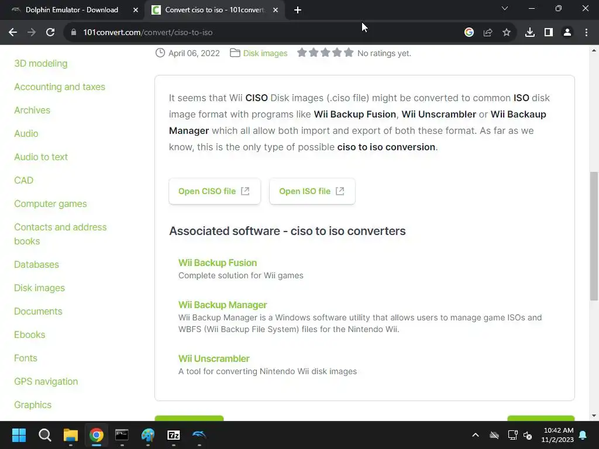
Task: Open the Disk images category link near date
Action: click(265, 53)
